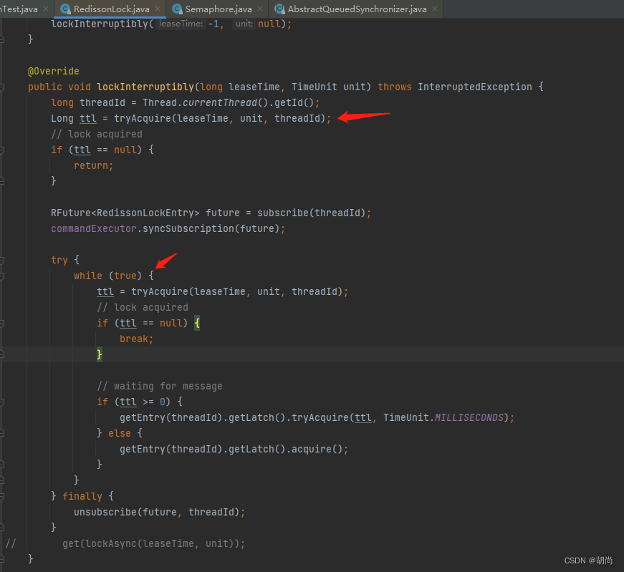The height and width of the screenshot is (572, 624).
Task: Collapse the else block fold marker
Action: (x=2, y=434)
